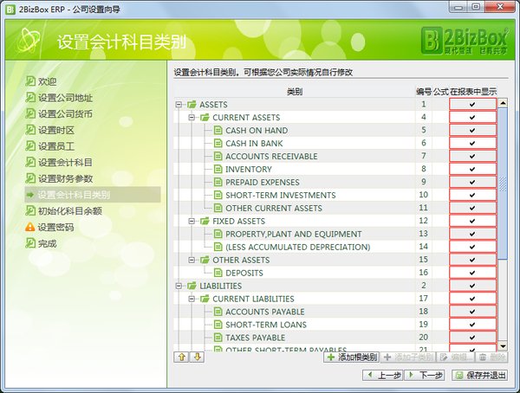Image resolution: width=520 pixels, height=393 pixels.
Task: Uncheck report display for ACCOUNTS PAYABLE
Action: pos(472,312)
